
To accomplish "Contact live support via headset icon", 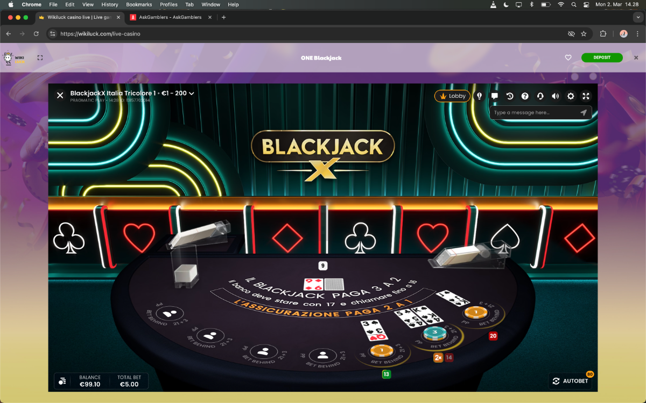I will tap(540, 96).
